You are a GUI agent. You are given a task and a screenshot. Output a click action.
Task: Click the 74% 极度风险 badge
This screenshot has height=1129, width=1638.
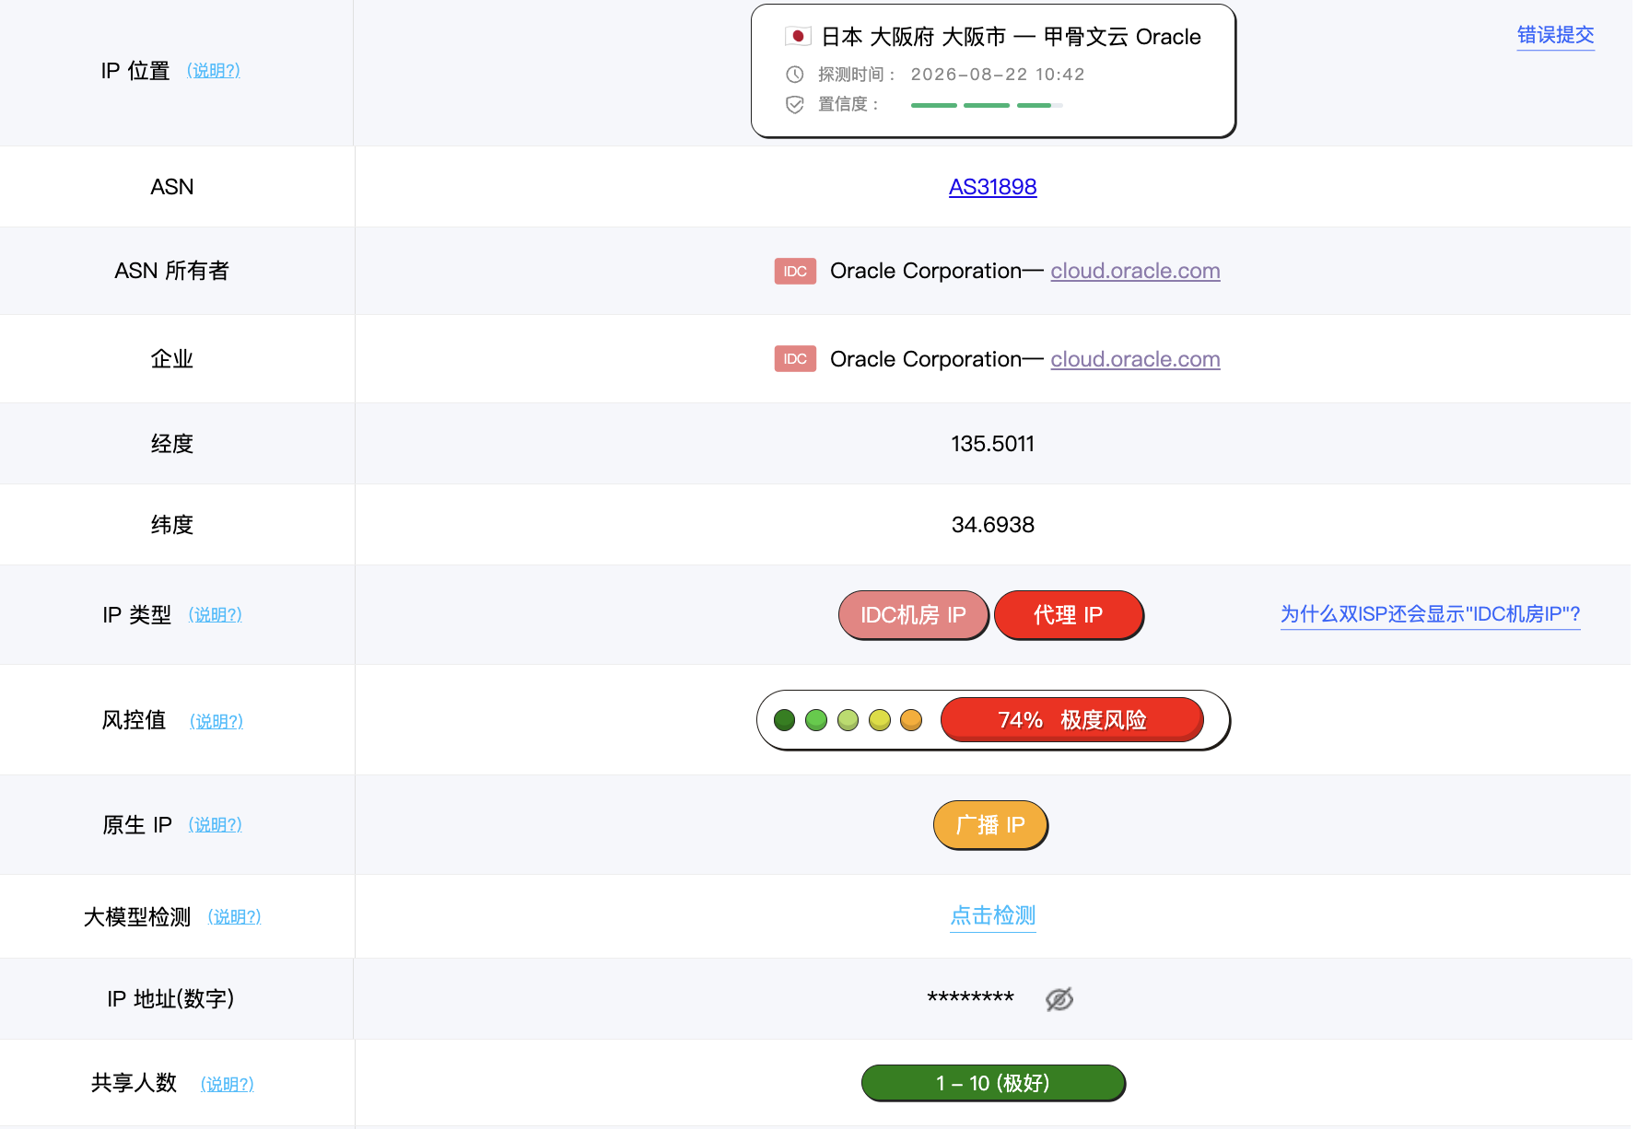pyautogui.click(x=1072, y=720)
